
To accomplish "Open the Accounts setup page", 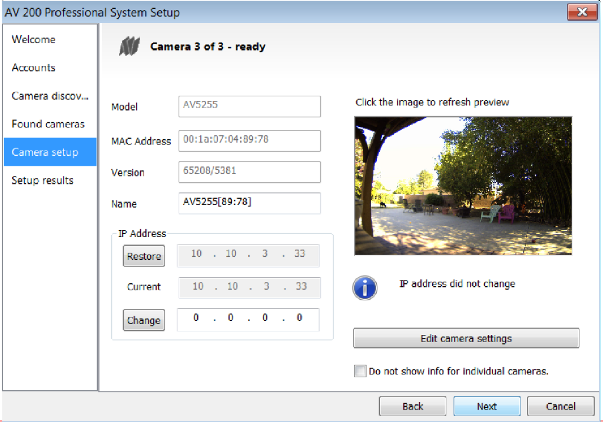I will (34, 68).
